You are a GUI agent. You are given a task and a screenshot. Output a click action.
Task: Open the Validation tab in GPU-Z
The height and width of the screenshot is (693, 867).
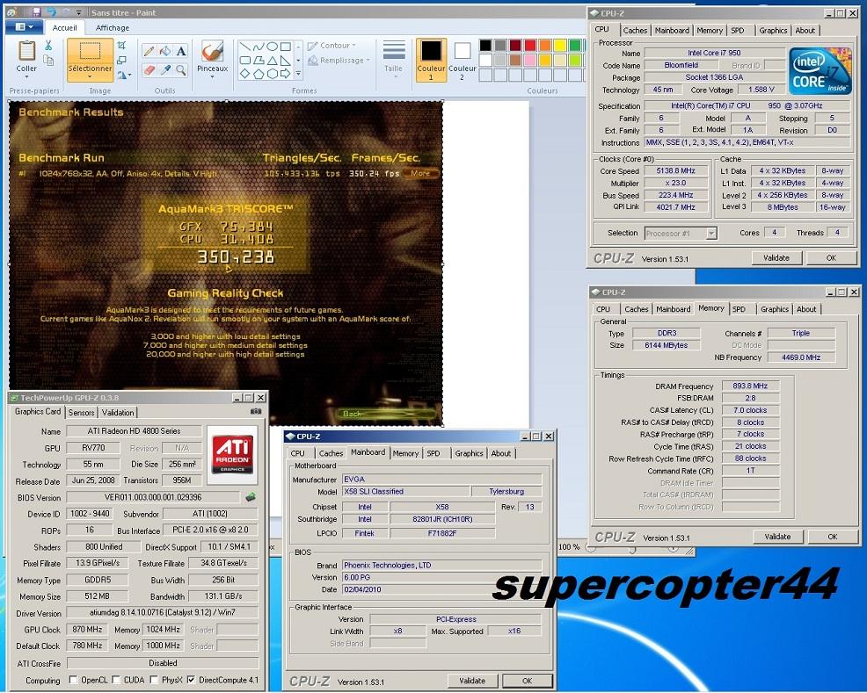pos(118,413)
